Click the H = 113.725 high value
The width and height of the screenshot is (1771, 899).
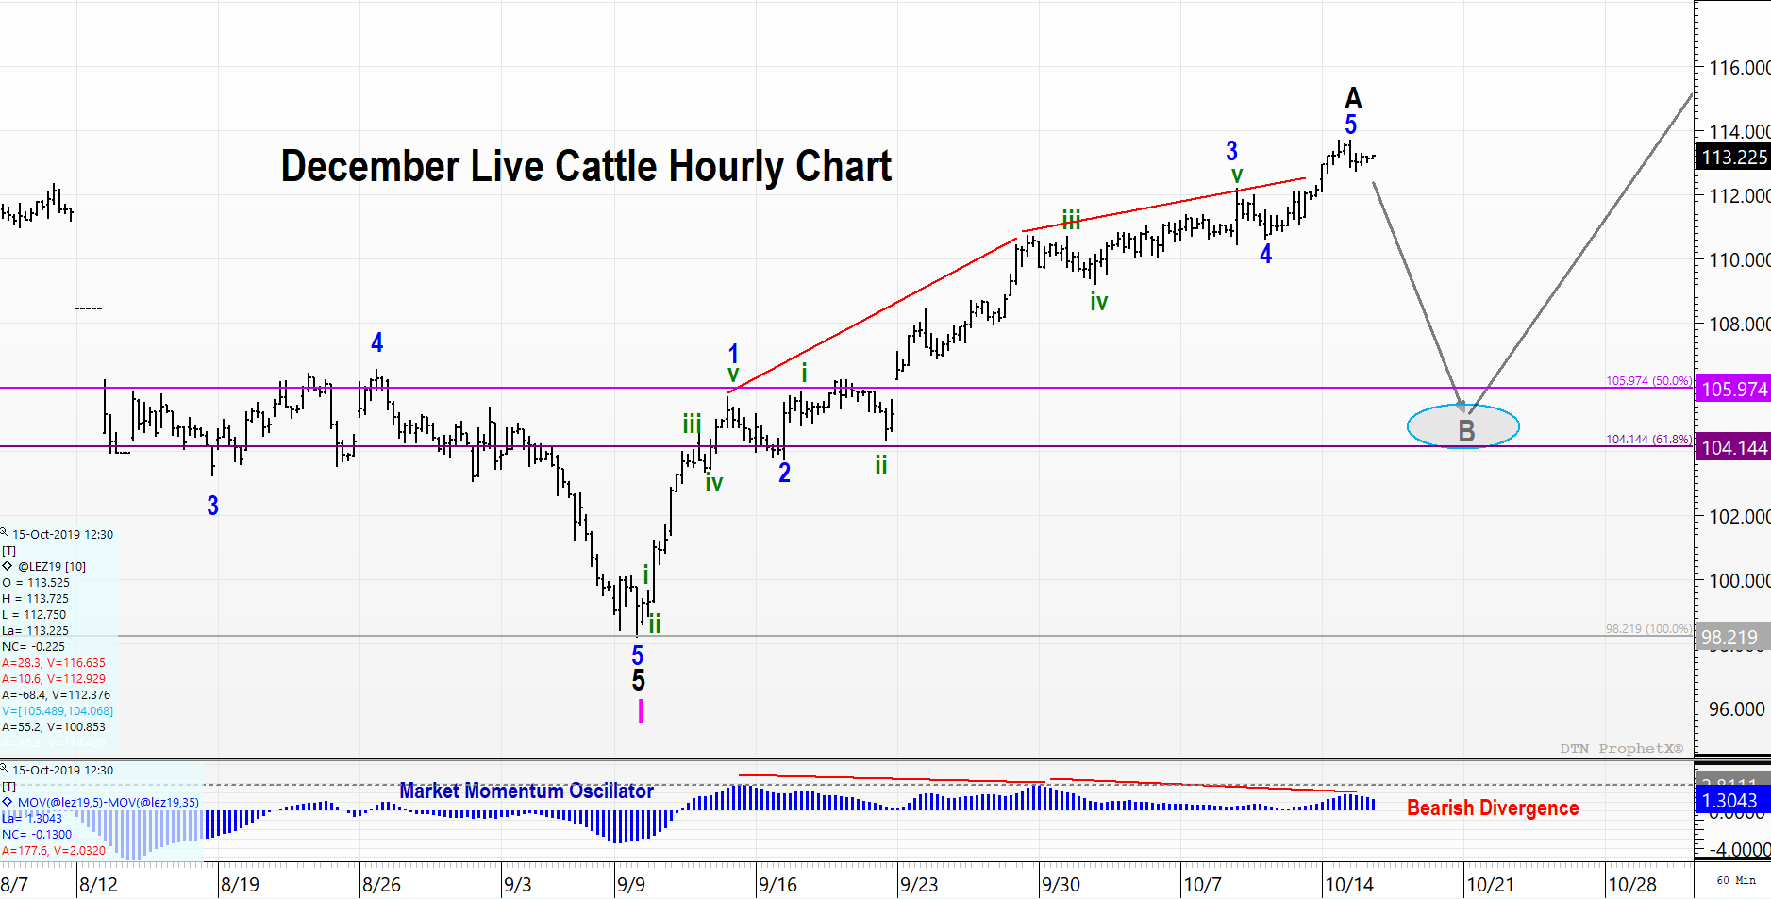tap(36, 598)
